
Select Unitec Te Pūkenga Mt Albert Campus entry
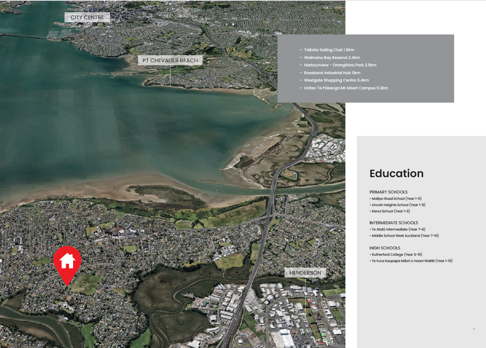(x=346, y=88)
